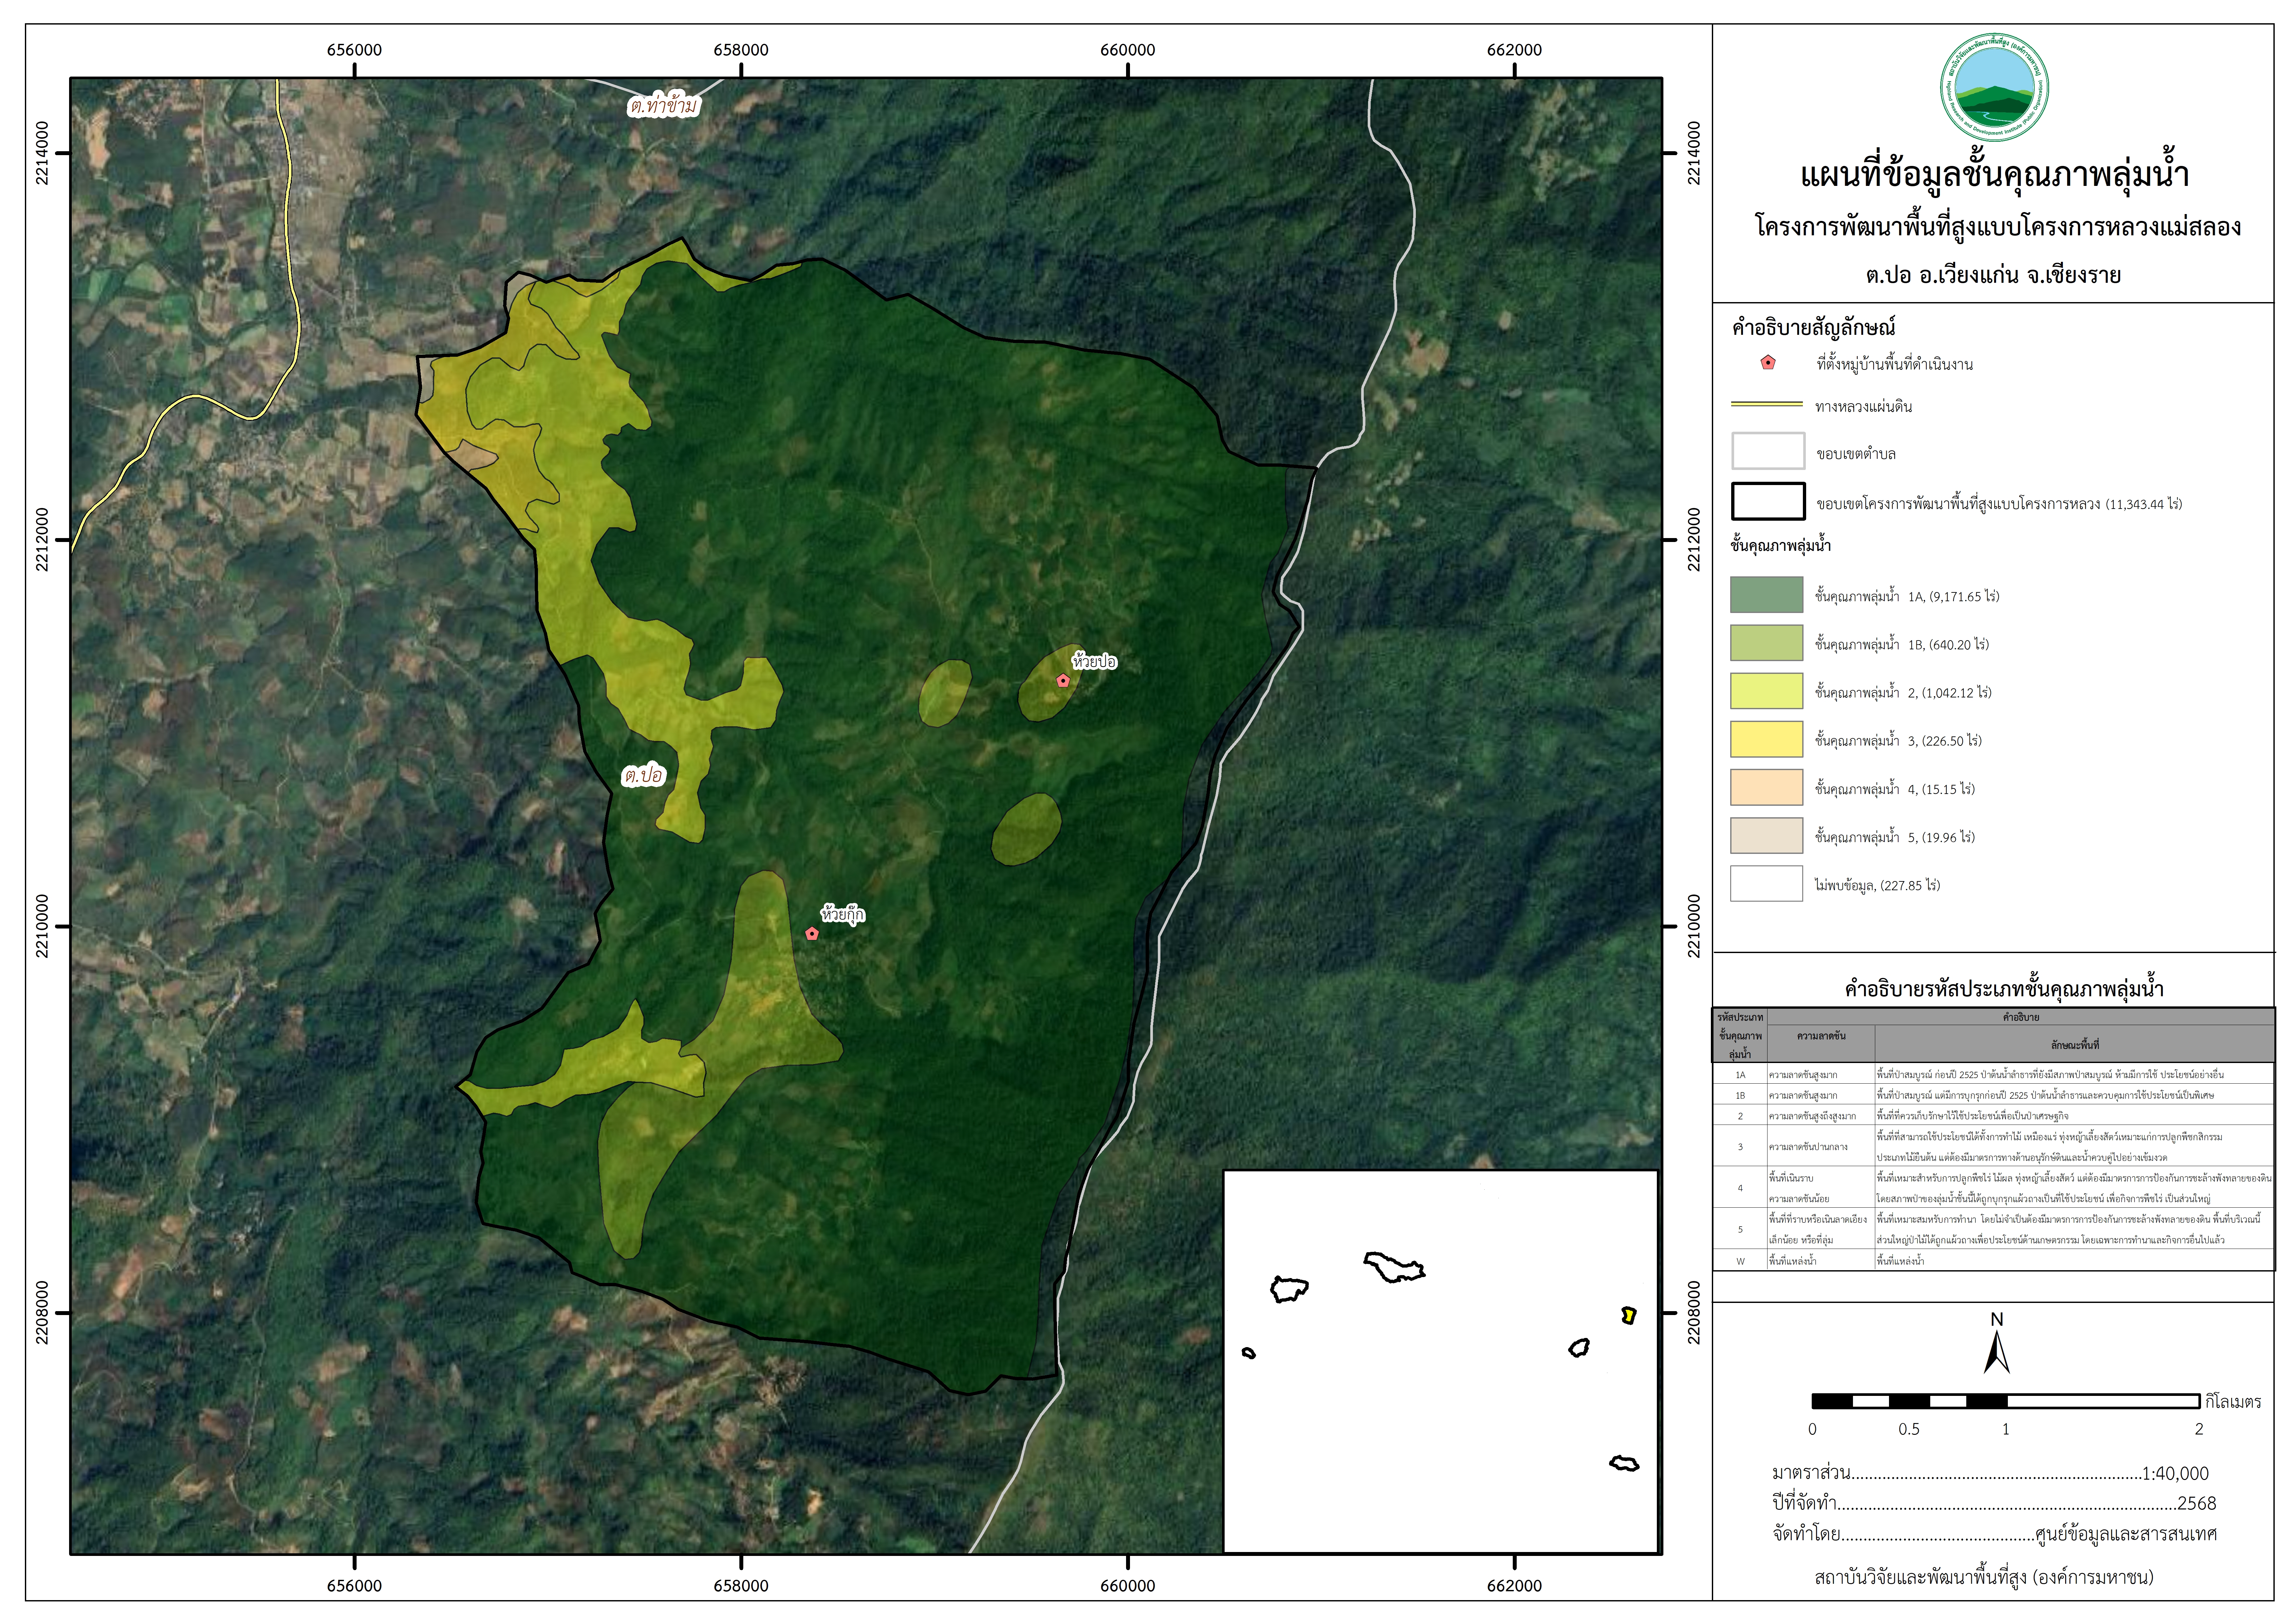
Task: Select the class 3 yellow legend swatch
Action: point(1767,739)
